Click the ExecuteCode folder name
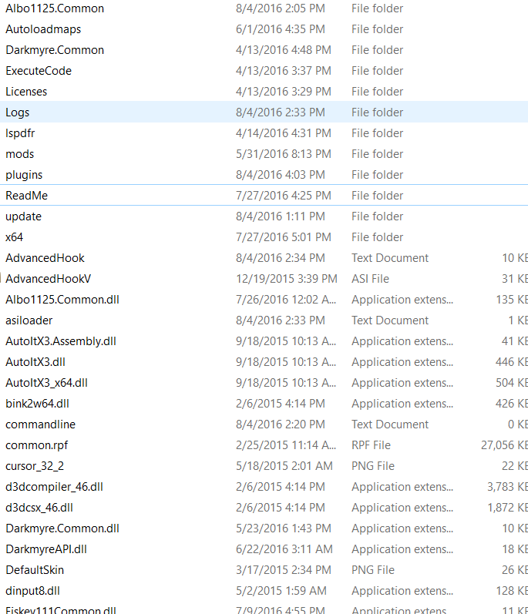 pyautogui.click(x=39, y=71)
